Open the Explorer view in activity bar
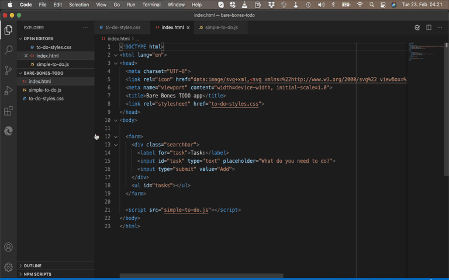449x280 pixels. pyautogui.click(x=8, y=30)
